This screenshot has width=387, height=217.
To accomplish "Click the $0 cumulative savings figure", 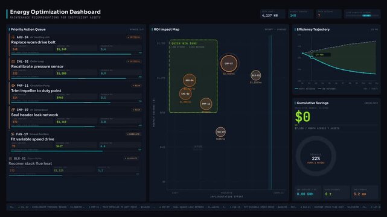I will click(302, 117).
